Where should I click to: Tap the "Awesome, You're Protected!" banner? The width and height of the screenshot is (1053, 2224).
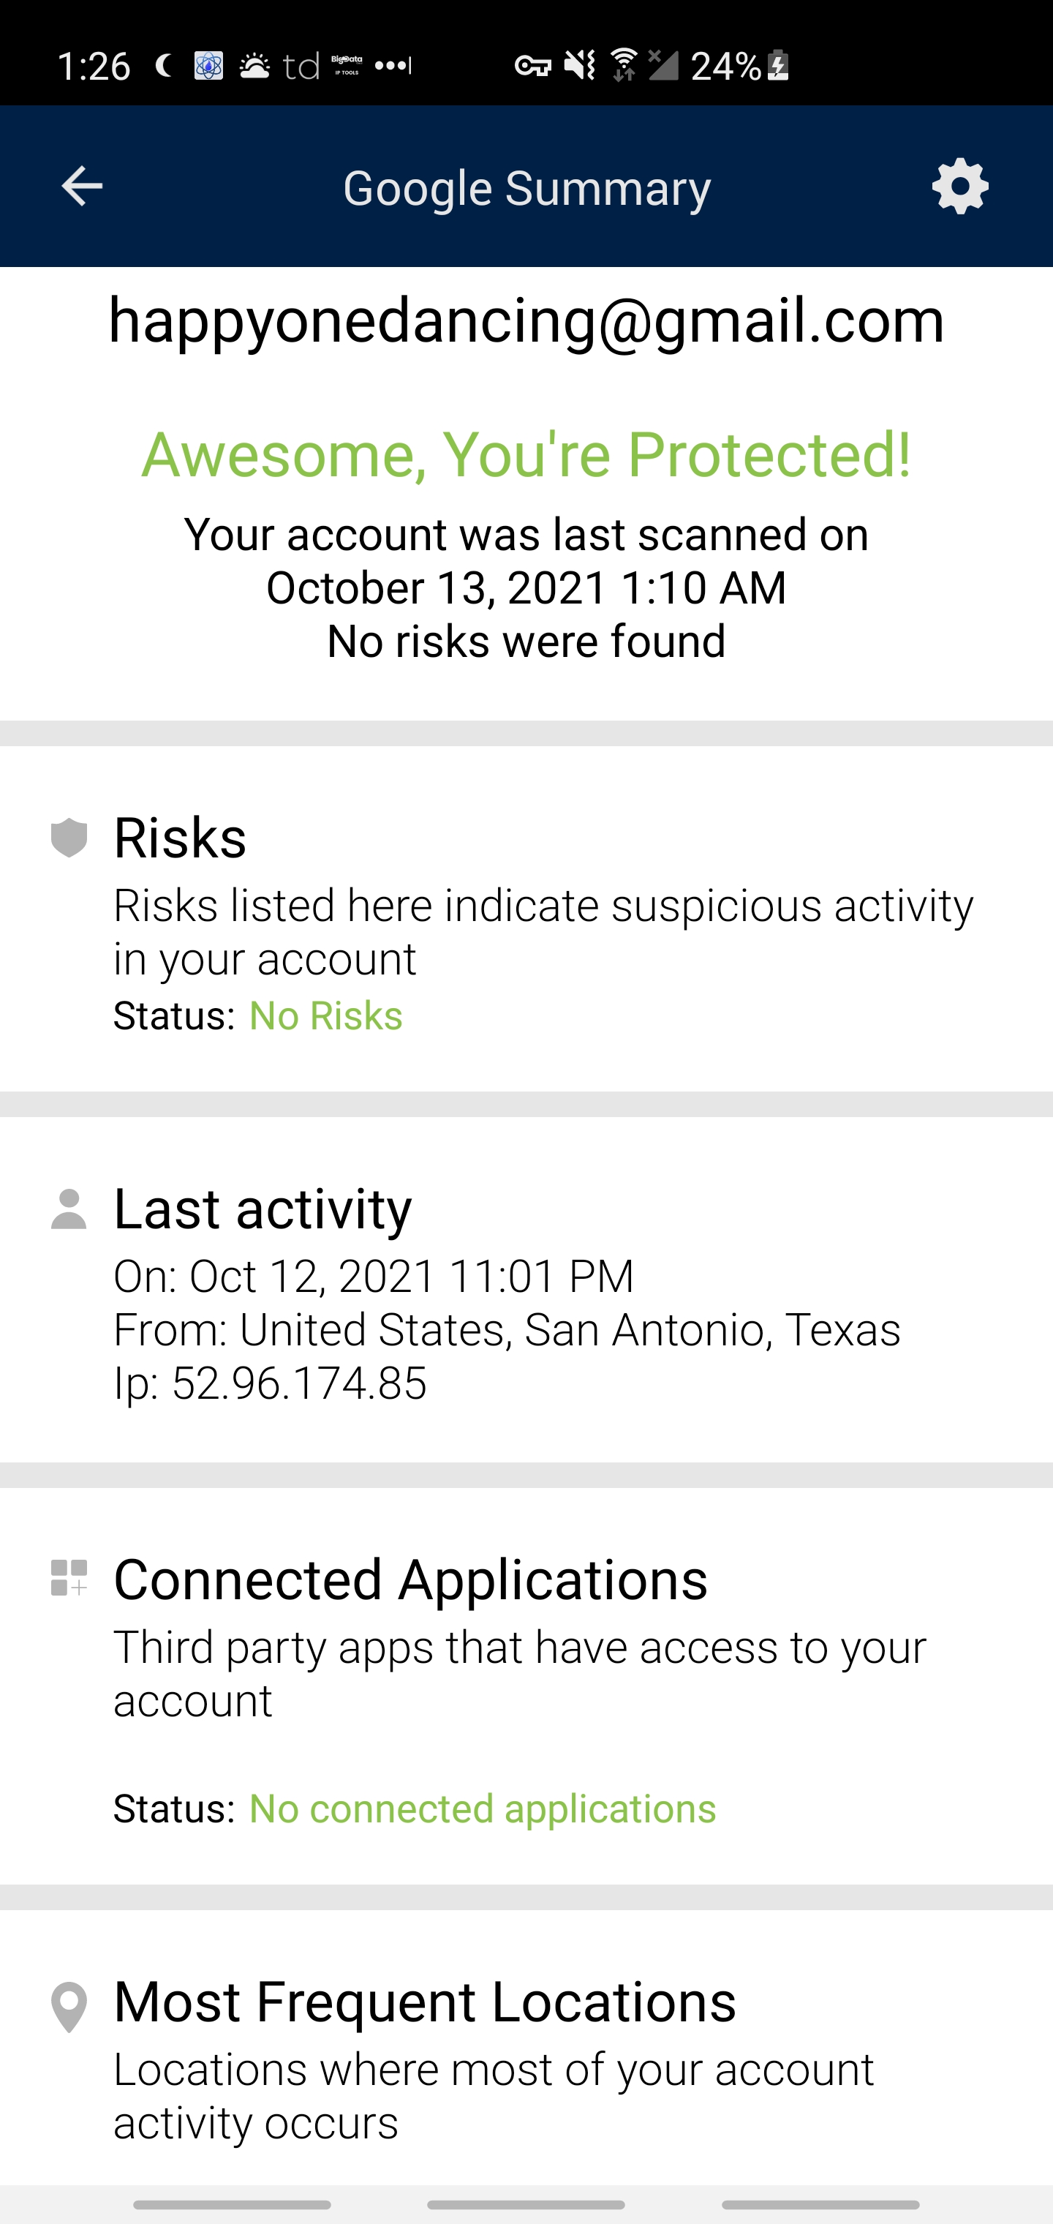pyautogui.click(x=526, y=454)
